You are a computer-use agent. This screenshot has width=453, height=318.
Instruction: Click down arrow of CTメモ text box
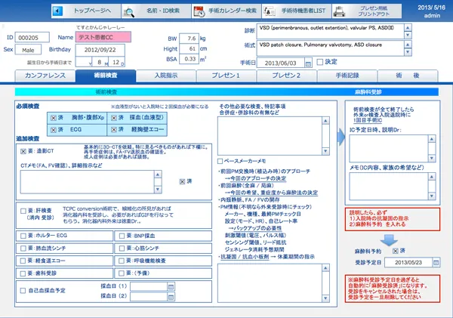[x=158, y=190]
